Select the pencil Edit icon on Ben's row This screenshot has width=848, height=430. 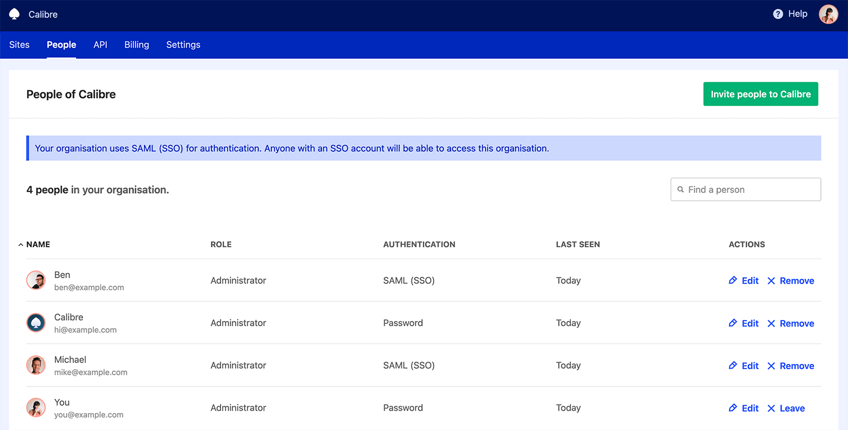click(x=732, y=280)
